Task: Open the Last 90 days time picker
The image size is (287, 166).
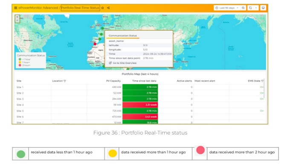Action: coord(227,8)
